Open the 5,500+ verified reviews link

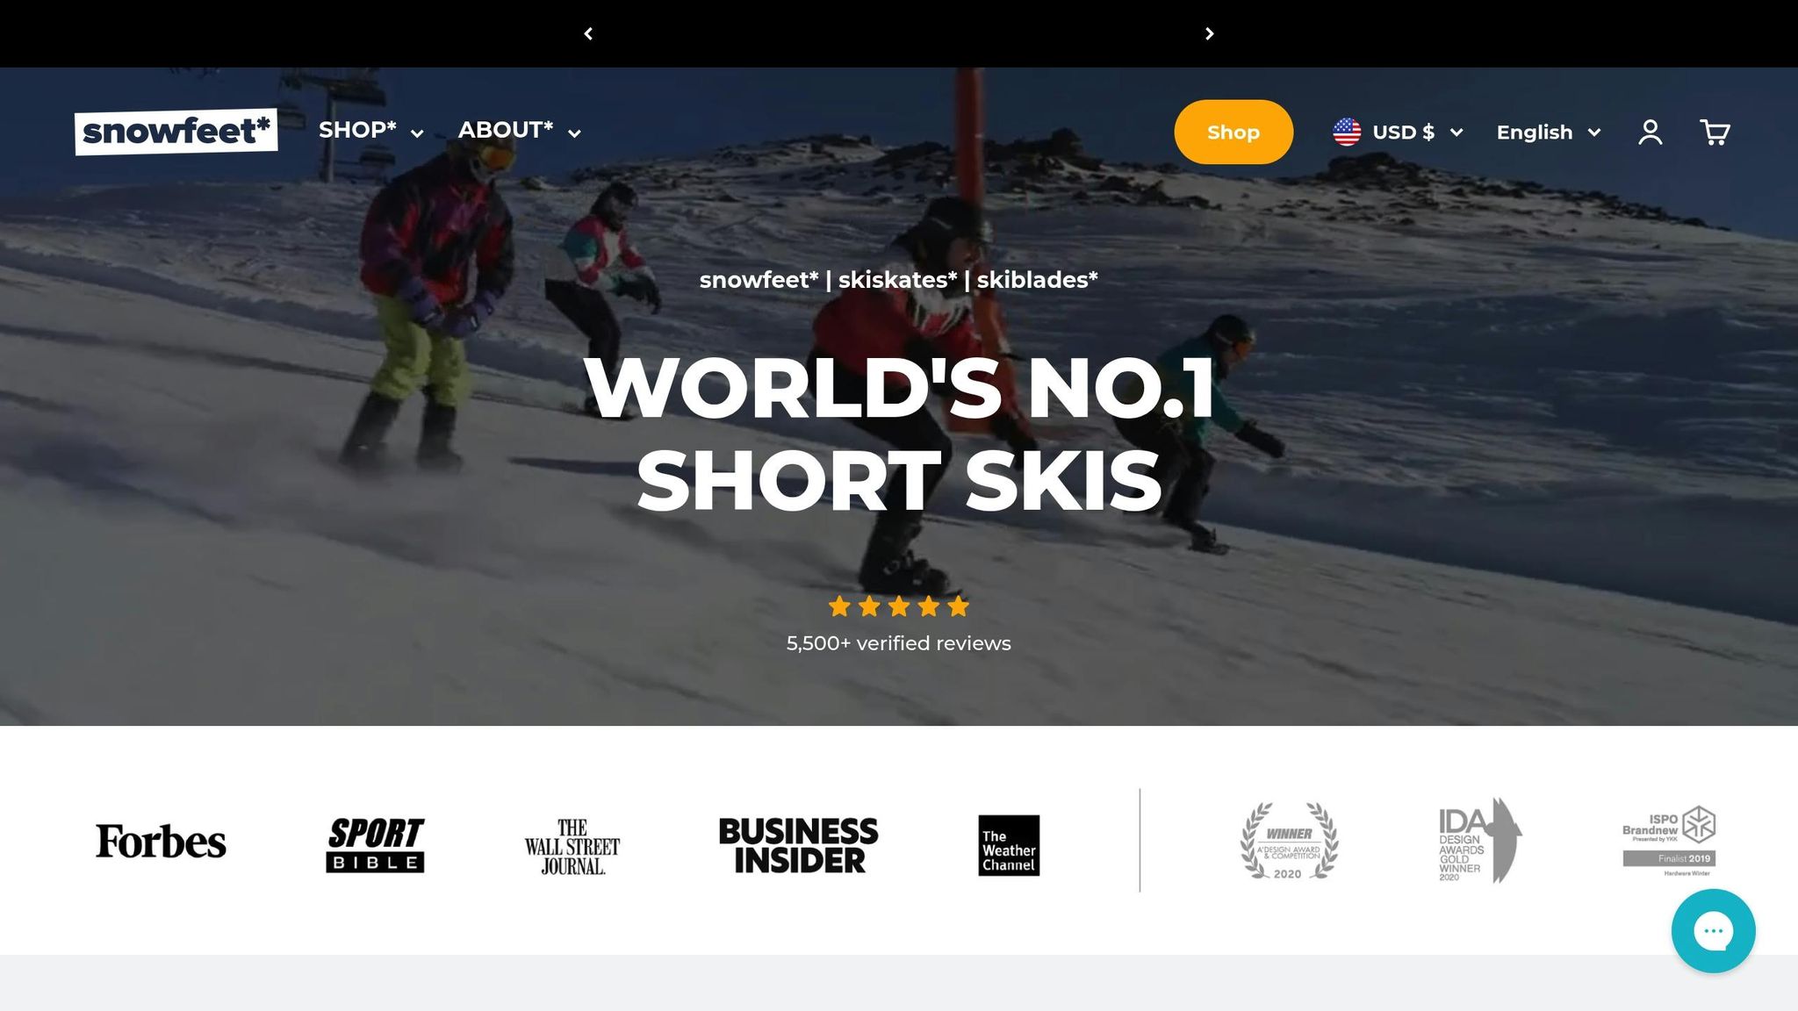[x=898, y=642]
